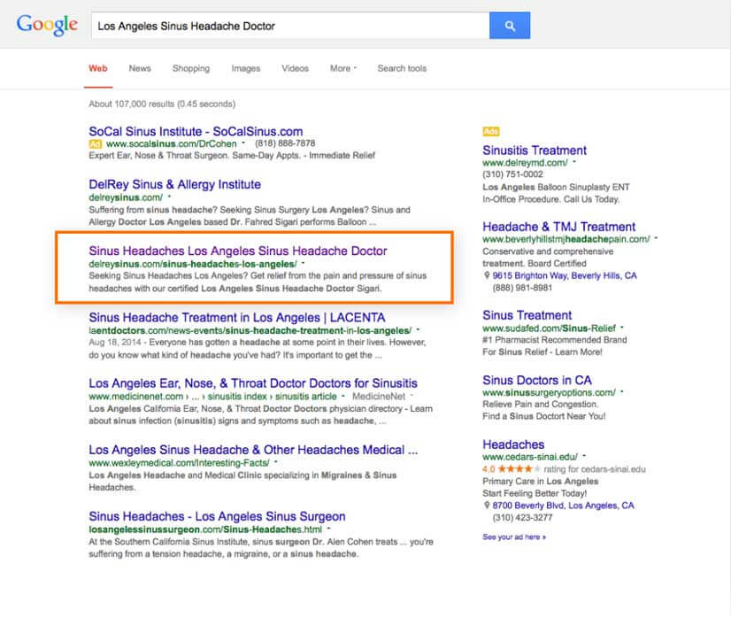Open the Videos search tab
This screenshot has height=618, width=731.
[295, 68]
